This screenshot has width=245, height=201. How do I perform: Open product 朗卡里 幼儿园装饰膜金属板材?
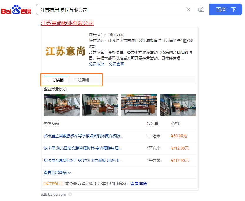[x=83, y=148]
